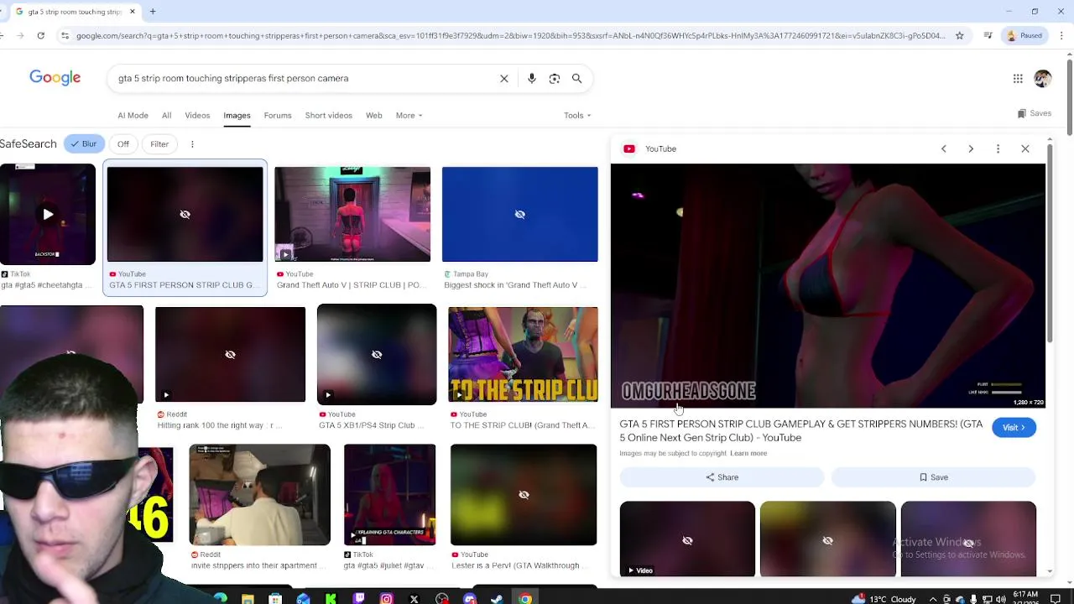Image resolution: width=1074 pixels, height=604 pixels.
Task: Expand the More search categories dropdown
Action: tap(409, 116)
